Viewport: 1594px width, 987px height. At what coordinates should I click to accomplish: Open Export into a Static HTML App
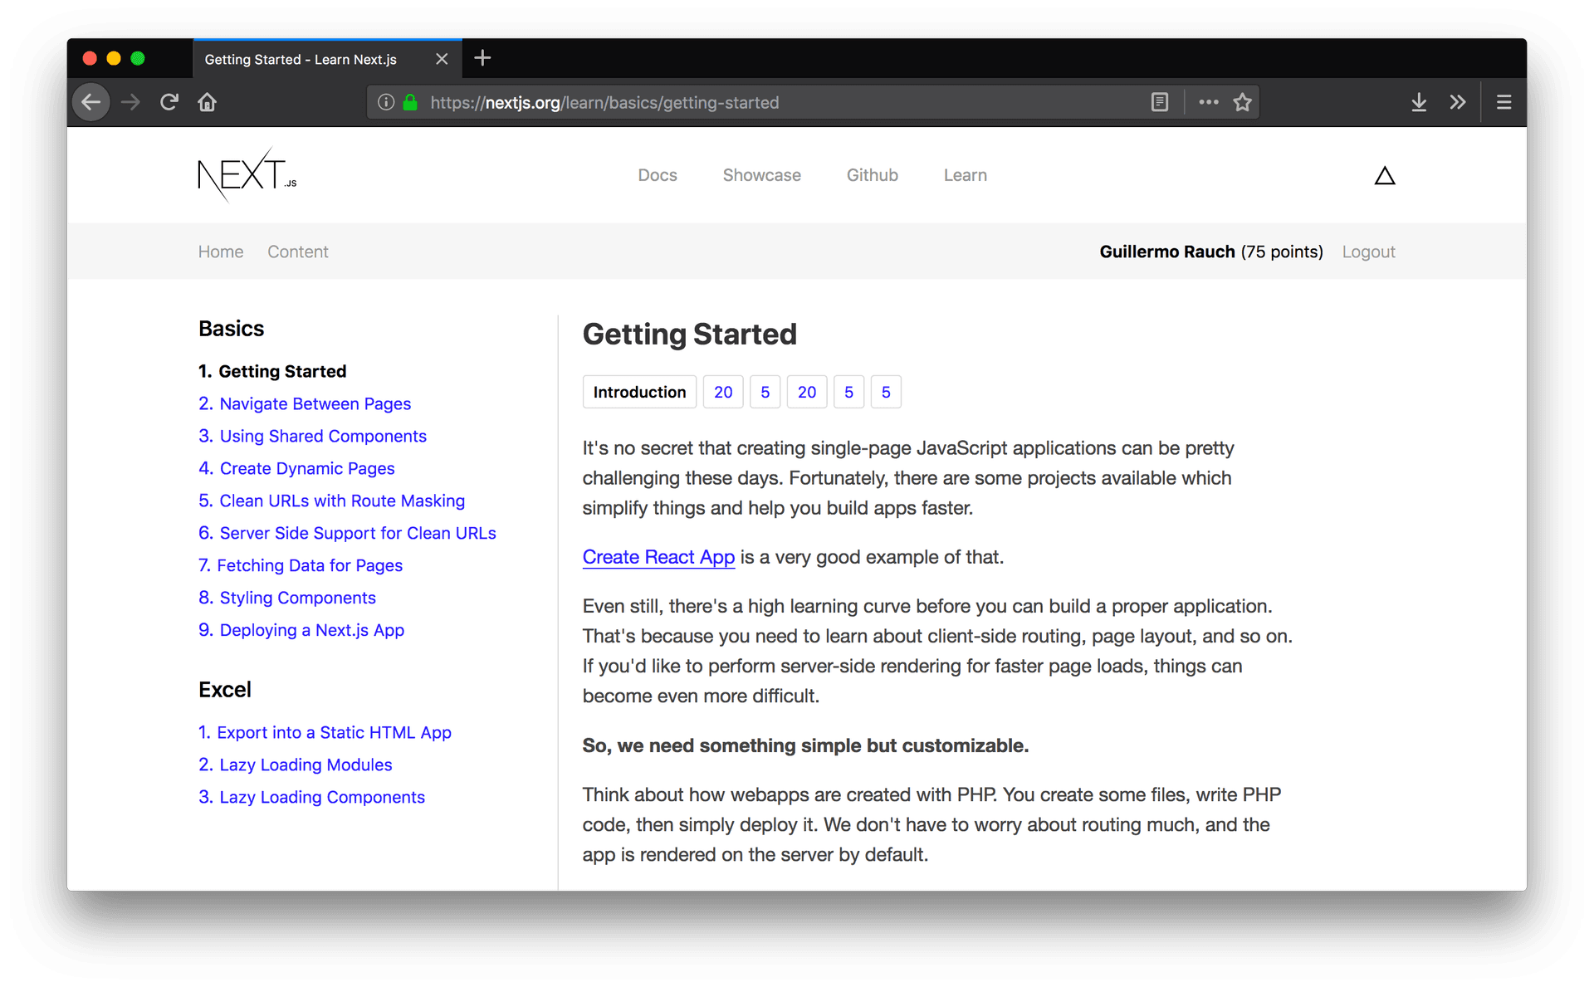pyautogui.click(x=325, y=732)
